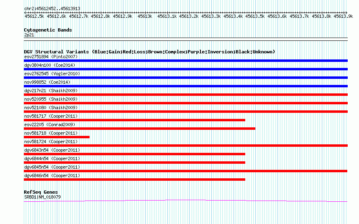Viewport: 359px width, 224px height.
Task: Select the 45613.5k ruler tick label
Action: click(255, 16)
